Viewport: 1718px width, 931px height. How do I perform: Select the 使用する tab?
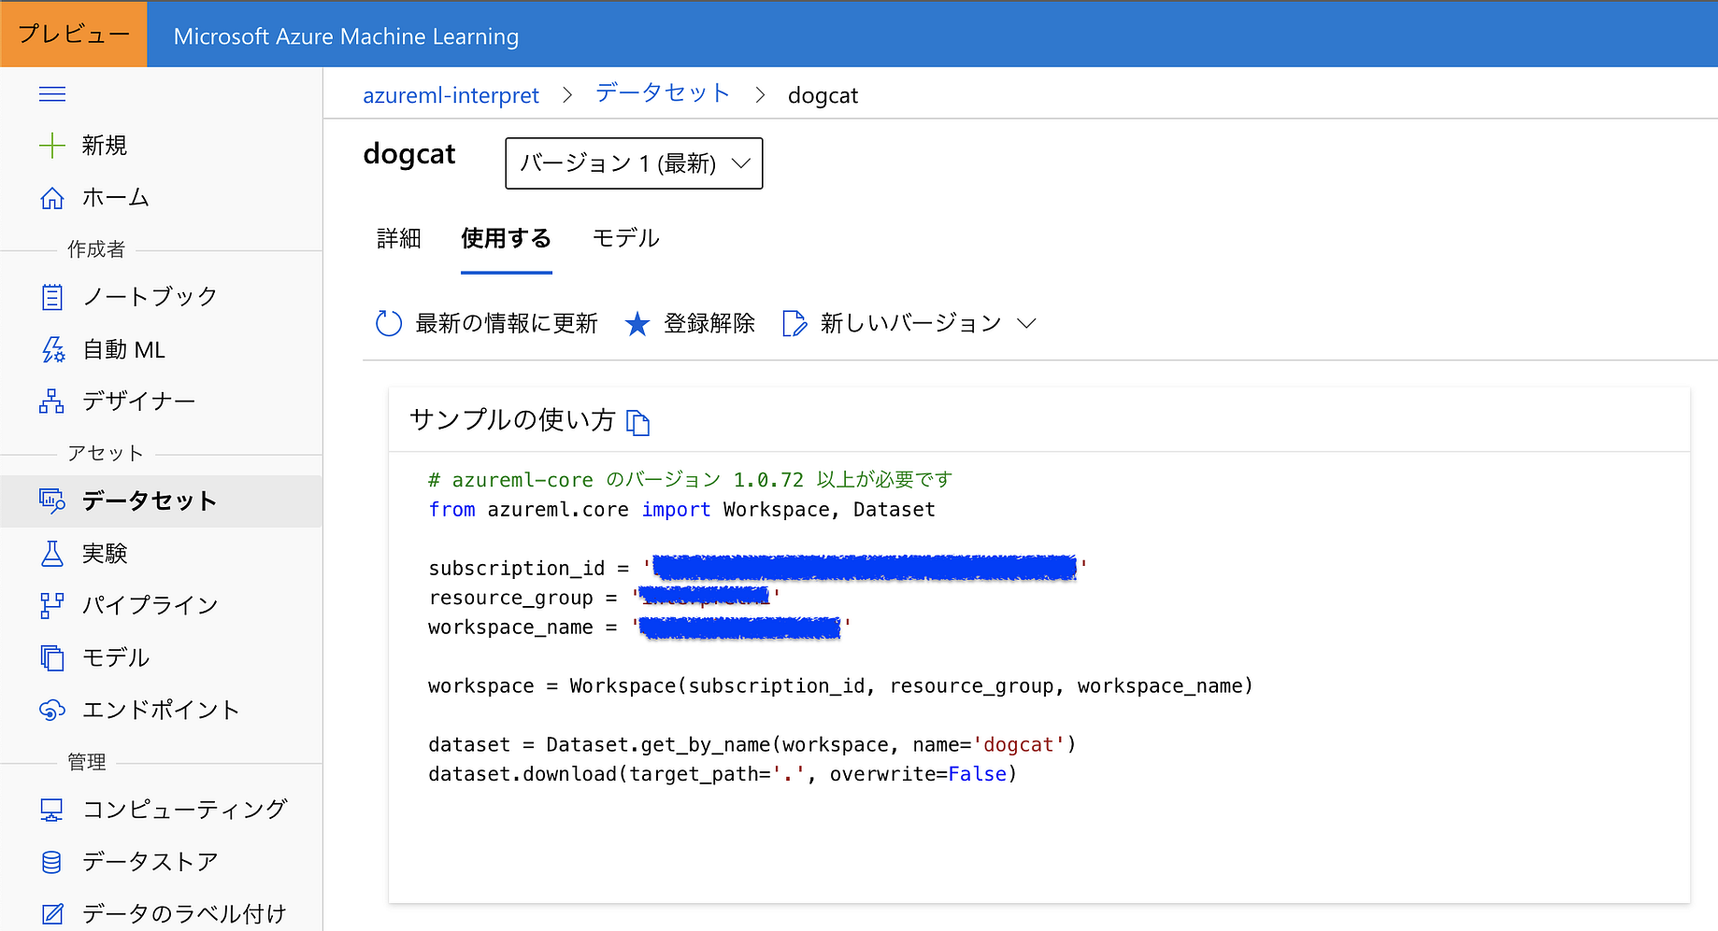click(x=506, y=239)
